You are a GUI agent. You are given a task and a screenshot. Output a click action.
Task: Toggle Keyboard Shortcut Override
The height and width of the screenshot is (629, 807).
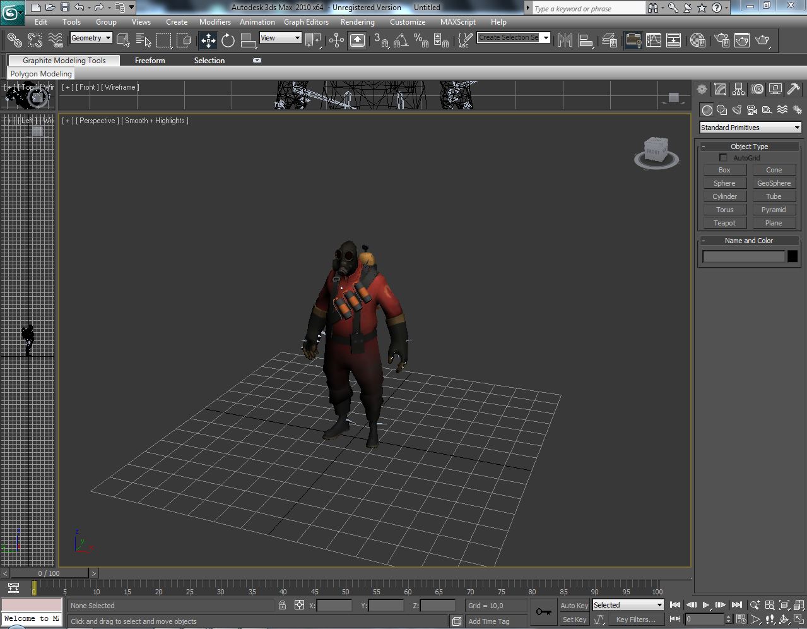coord(357,40)
